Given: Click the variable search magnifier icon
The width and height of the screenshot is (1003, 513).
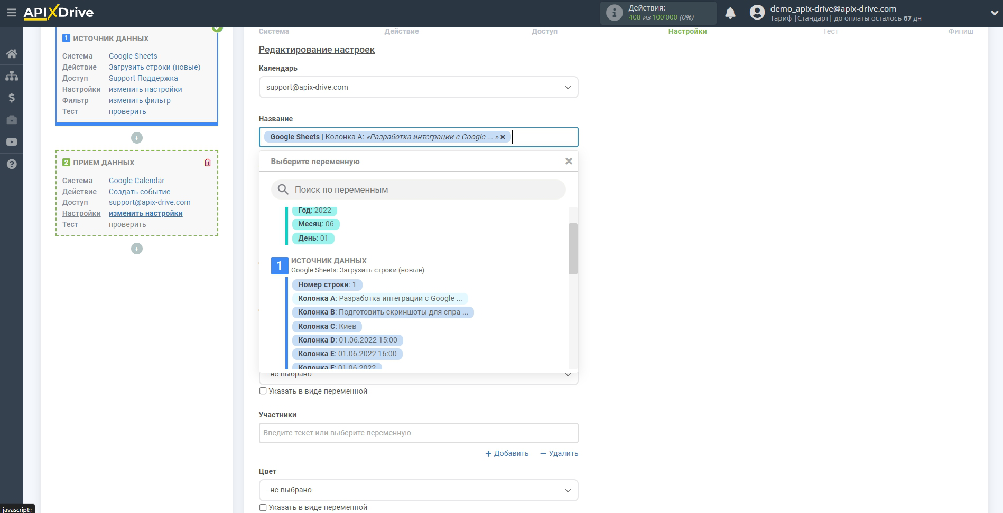Looking at the screenshot, I should click(x=283, y=189).
